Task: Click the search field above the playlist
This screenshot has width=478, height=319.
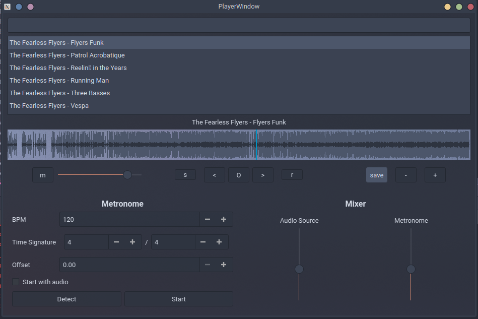Action: click(x=239, y=25)
